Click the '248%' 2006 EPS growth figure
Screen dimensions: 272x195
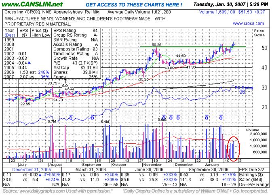point(44,72)
